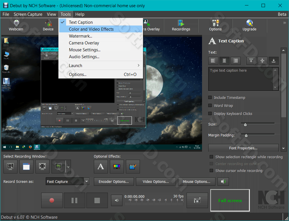
Task: Open the Record Screen as dropdown
Action: (68, 181)
